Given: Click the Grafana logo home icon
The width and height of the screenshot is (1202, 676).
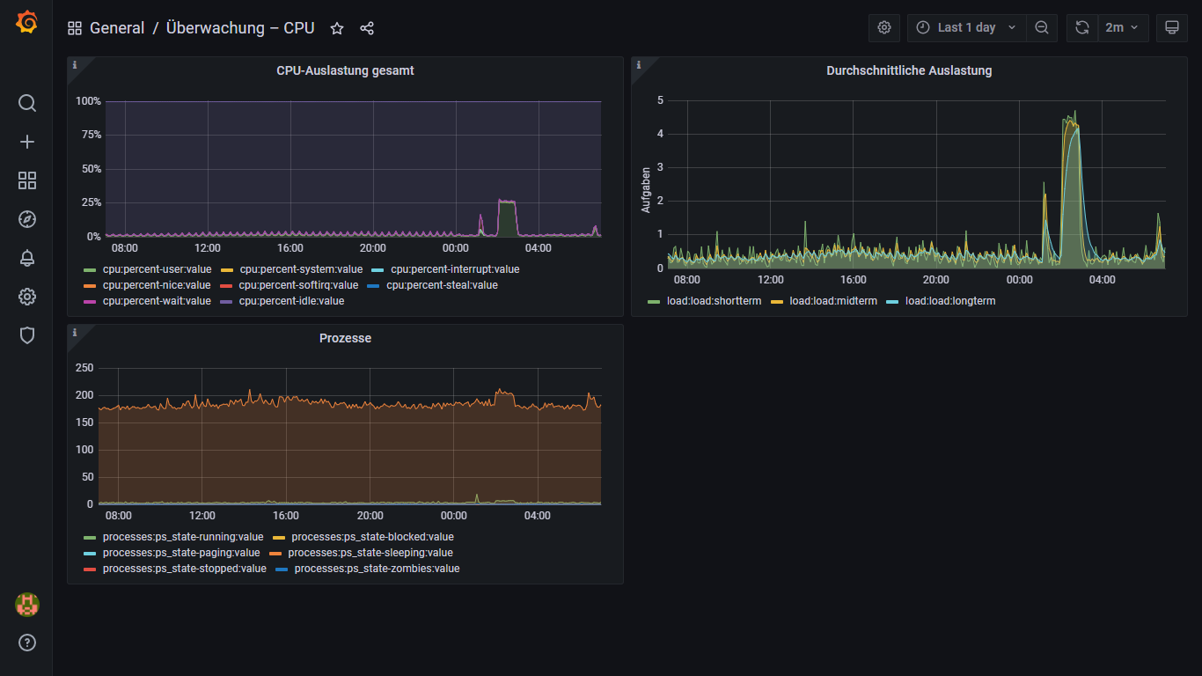Looking at the screenshot, I should [x=26, y=22].
